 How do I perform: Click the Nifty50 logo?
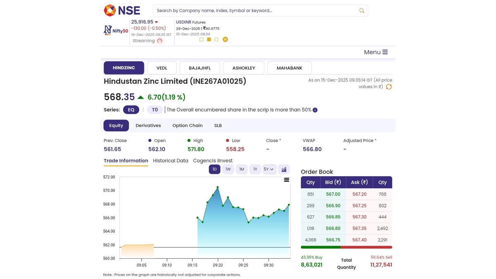116,30
